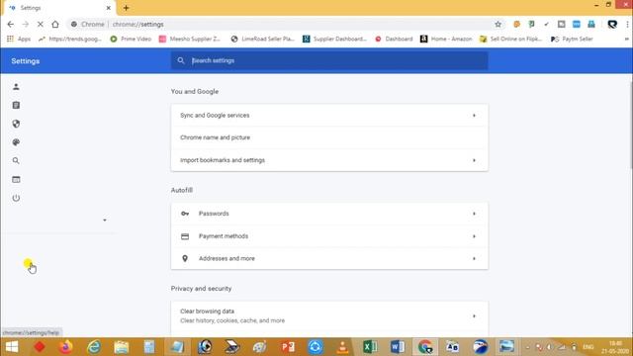Open the Home - Amazon bookmark
Screen dimensions: 633x356
click(x=446, y=39)
